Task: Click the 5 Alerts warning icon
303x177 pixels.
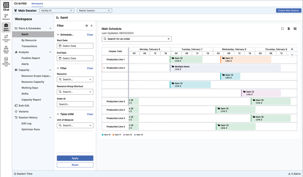Action: 289,174
